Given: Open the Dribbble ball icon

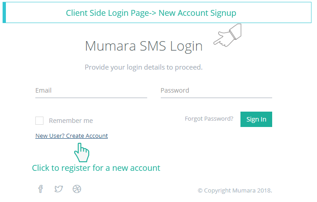Looking at the screenshot, I should pyautogui.click(x=77, y=189).
